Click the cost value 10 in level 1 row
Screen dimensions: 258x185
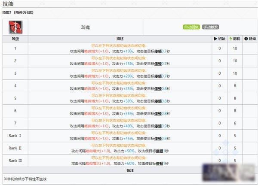pos(235,49)
